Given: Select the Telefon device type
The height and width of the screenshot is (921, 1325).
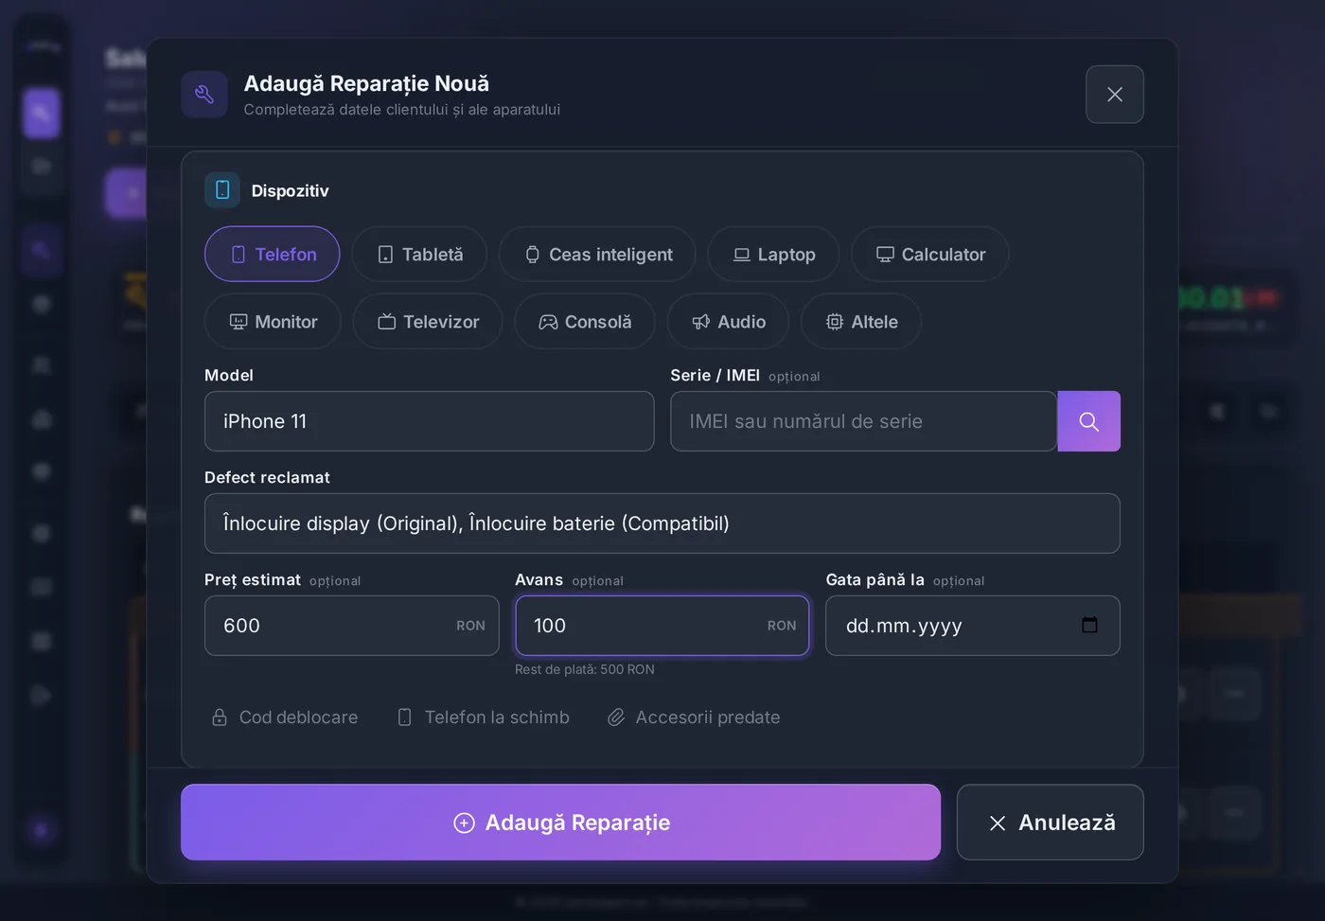Looking at the screenshot, I should click(x=272, y=254).
